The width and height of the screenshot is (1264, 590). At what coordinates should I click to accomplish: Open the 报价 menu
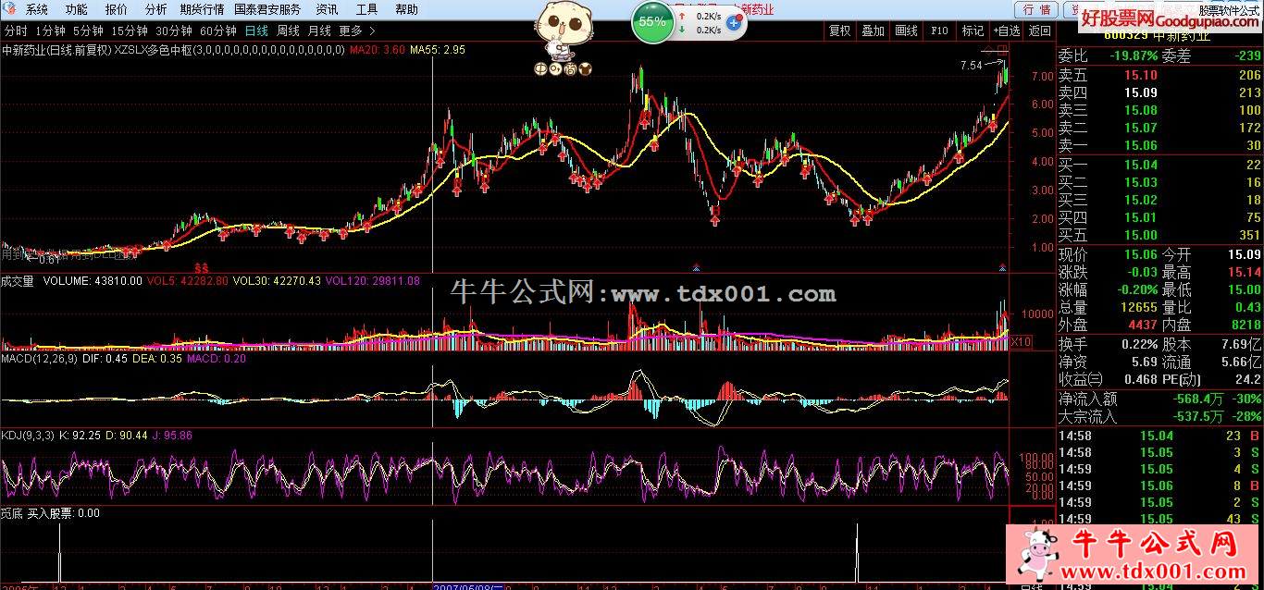(x=117, y=9)
